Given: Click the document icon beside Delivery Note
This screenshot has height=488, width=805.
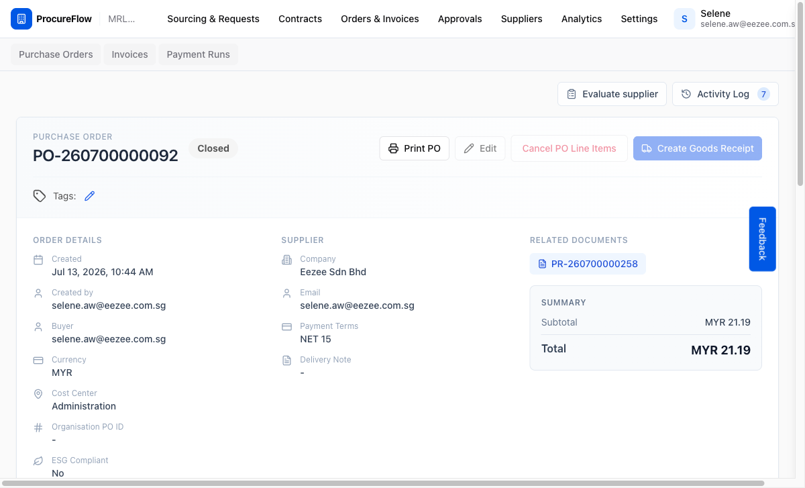Looking at the screenshot, I should click(x=286, y=360).
